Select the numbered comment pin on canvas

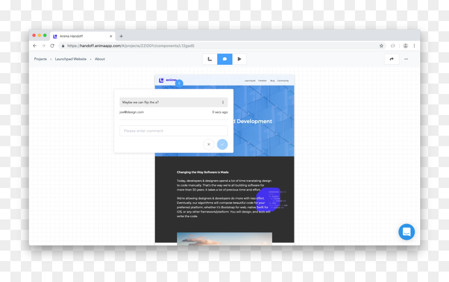(179, 84)
